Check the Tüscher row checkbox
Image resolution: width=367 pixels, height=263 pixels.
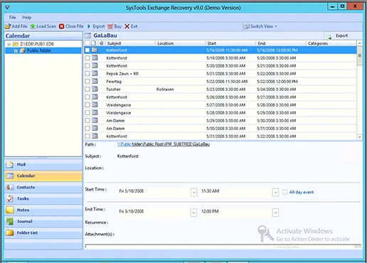point(87,89)
